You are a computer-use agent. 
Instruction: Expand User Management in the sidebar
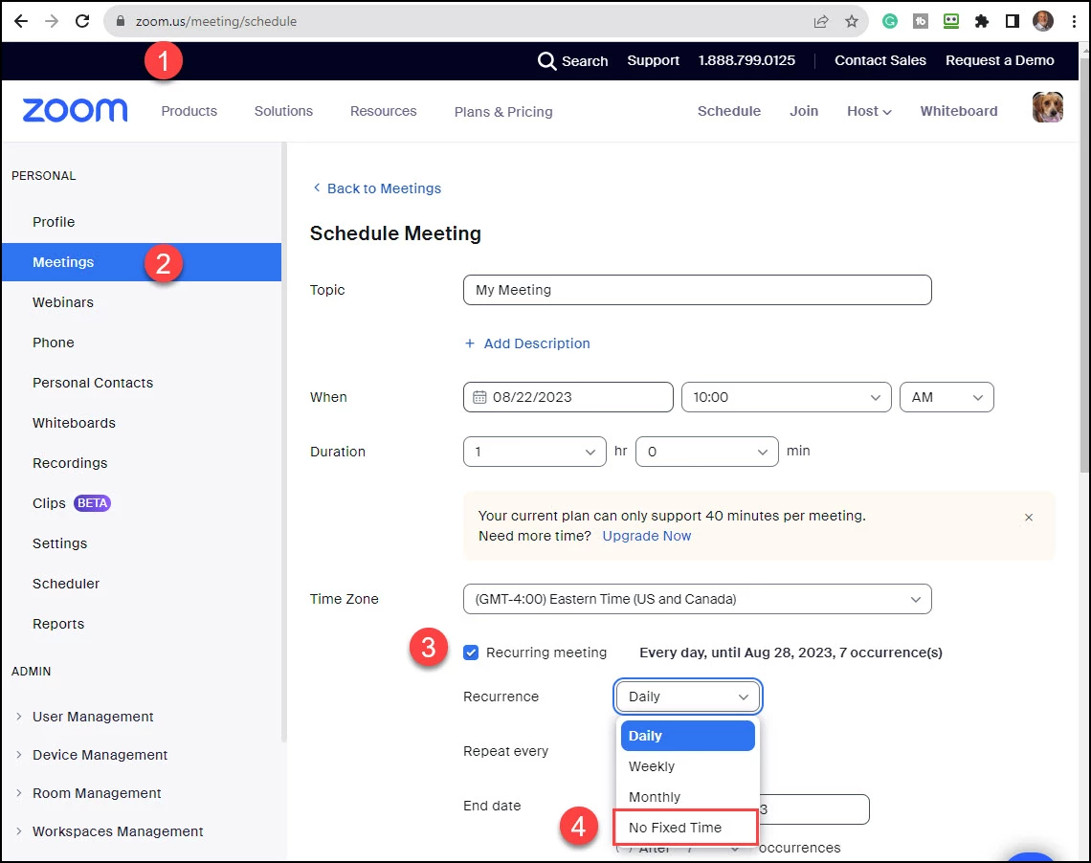[19, 717]
